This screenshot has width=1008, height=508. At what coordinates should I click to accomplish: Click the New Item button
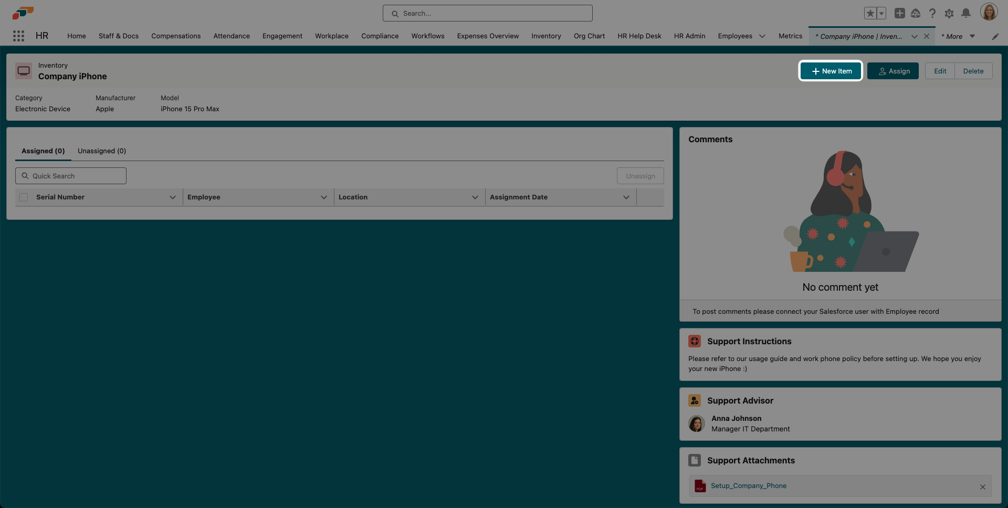coord(830,70)
